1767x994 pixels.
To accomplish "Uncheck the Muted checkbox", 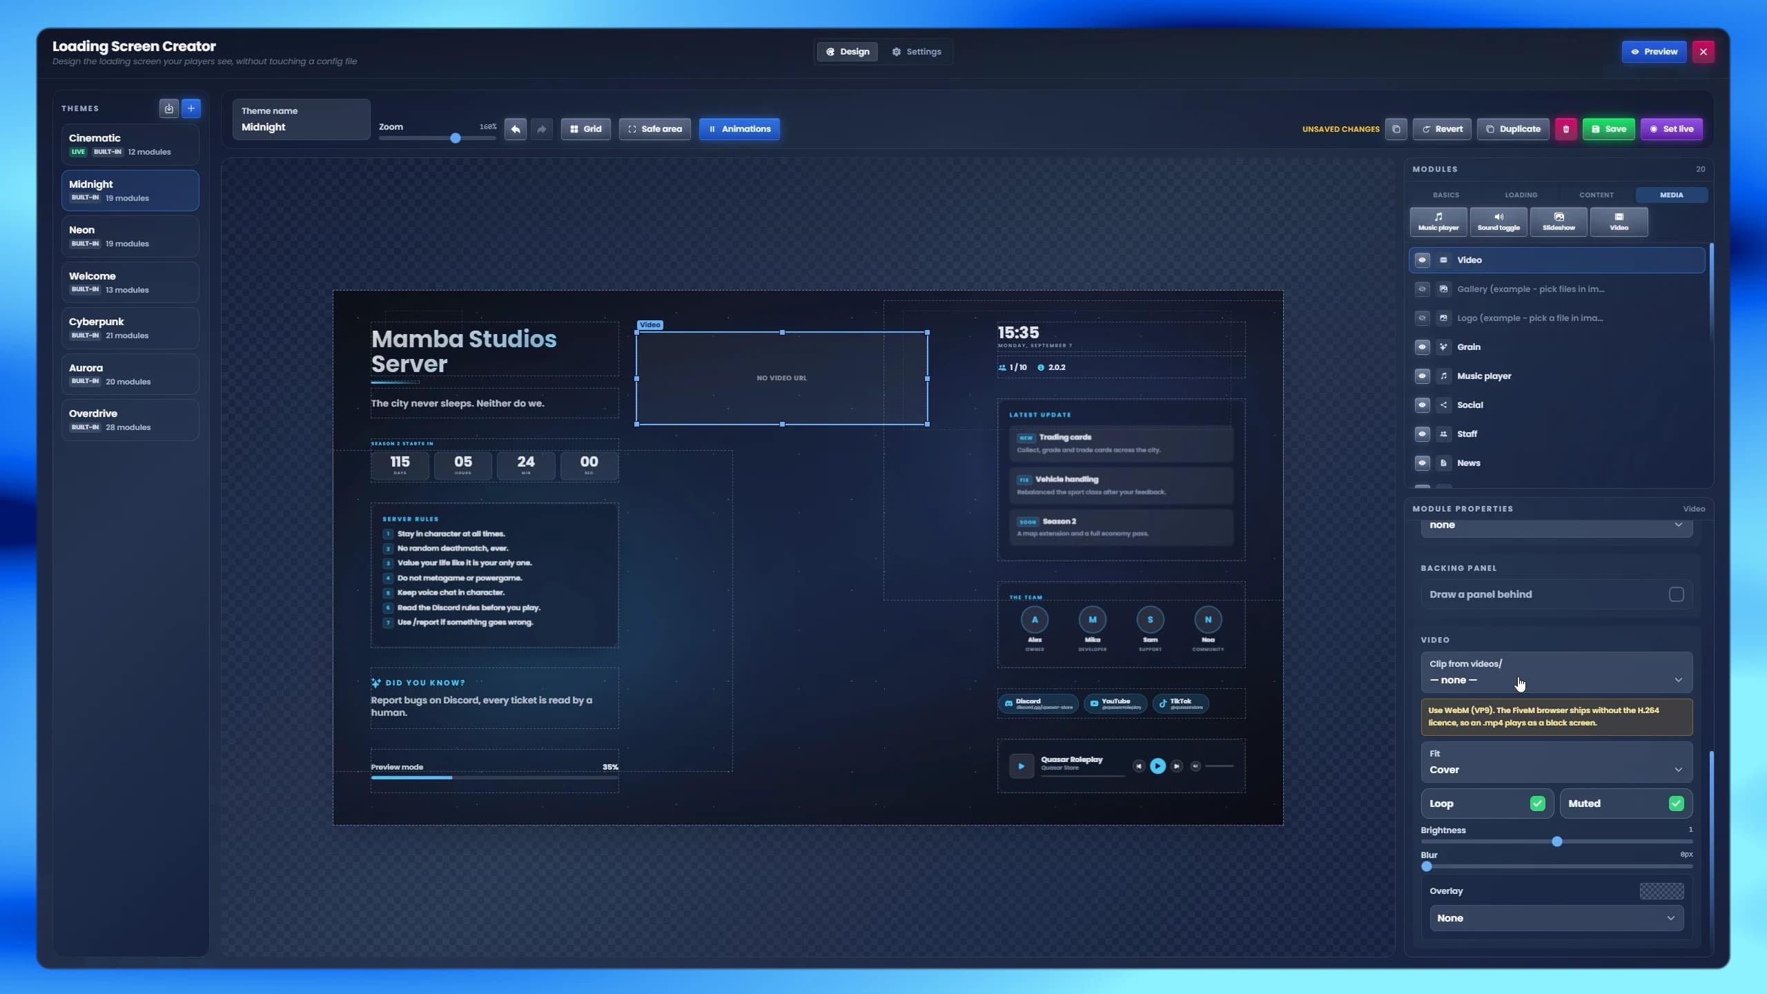I will tap(1676, 803).
